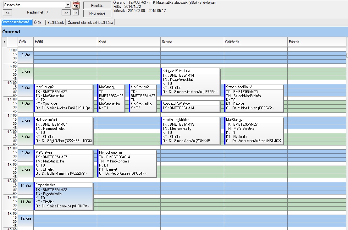The height and width of the screenshot is (230, 348).
Task: Click the 'Naptári hét : 7' label
Action: pos(37,13)
